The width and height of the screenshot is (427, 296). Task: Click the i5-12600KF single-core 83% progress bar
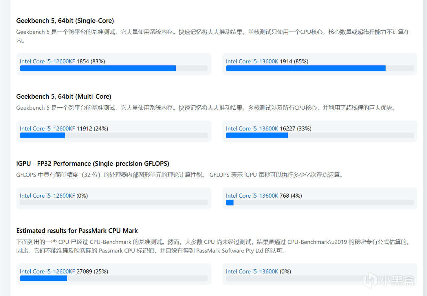(x=98, y=68)
